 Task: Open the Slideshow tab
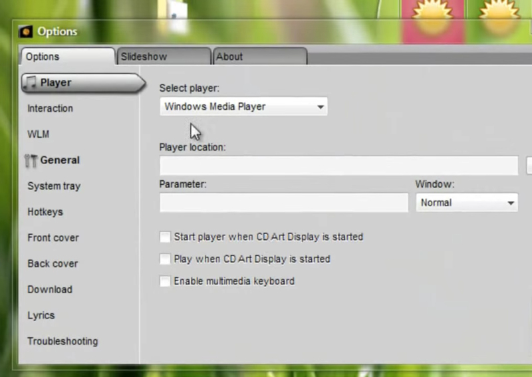click(164, 57)
